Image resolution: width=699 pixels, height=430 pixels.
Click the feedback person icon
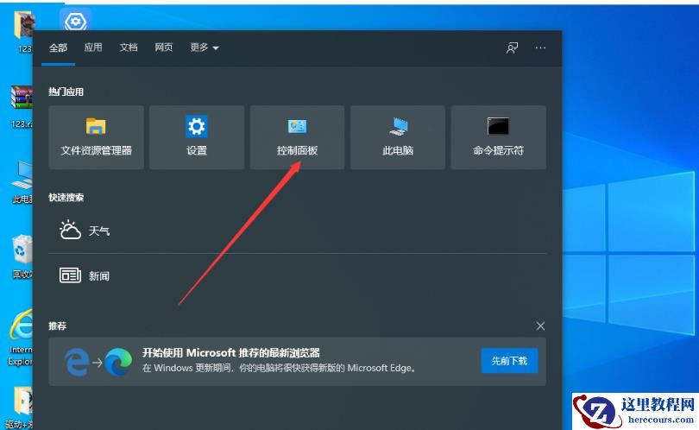(513, 47)
